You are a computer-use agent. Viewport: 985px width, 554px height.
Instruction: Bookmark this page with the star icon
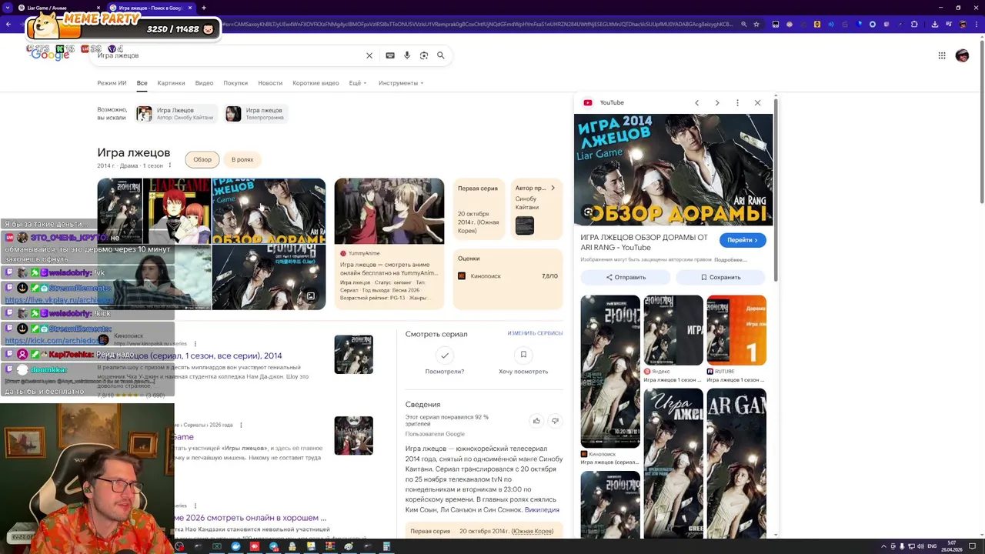(x=757, y=24)
